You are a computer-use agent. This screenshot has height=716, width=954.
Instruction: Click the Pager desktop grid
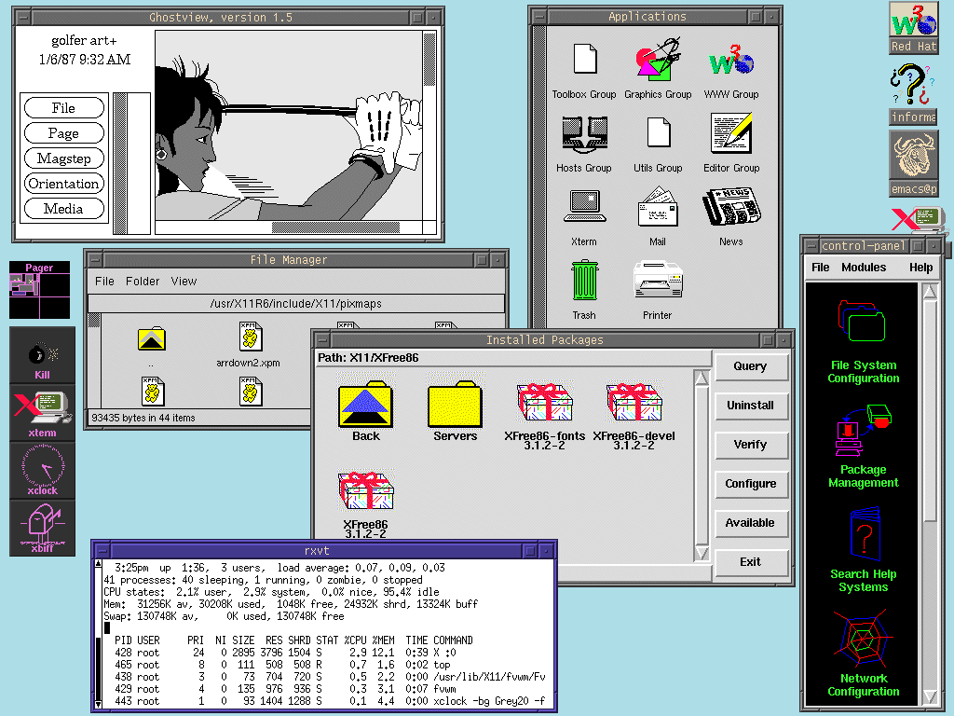coord(39,296)
